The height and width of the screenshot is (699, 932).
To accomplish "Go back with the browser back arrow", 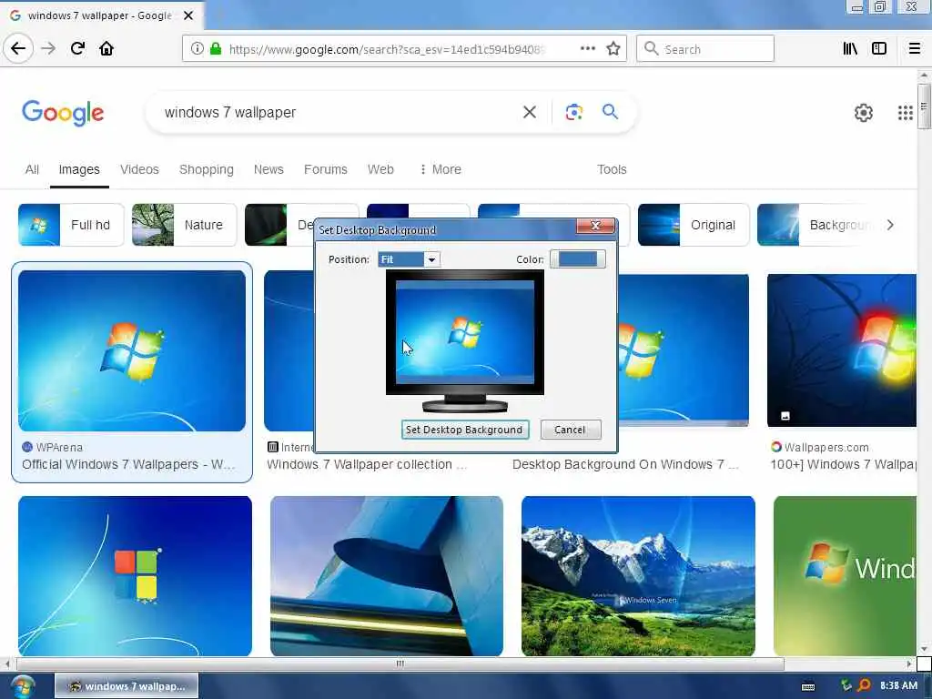I will click(x=18, y=48).
